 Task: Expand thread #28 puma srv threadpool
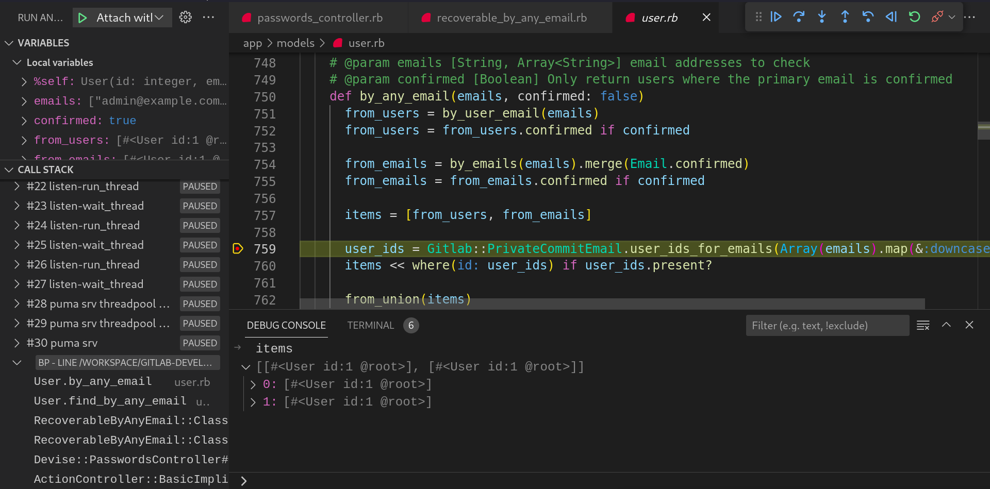(17, 303)
